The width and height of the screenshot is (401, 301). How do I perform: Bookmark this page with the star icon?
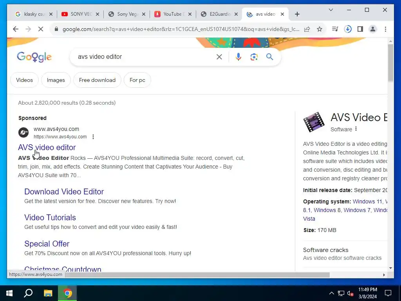320,29
